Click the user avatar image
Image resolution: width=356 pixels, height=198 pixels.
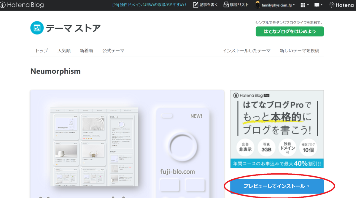click(x=258, y=5)
